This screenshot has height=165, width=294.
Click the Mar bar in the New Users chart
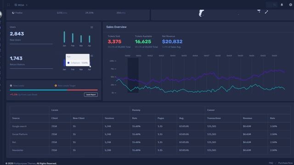(81, 38)
